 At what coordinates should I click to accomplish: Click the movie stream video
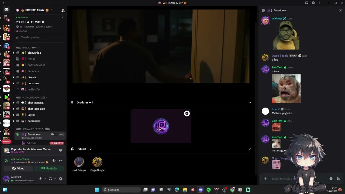(x=161, y=46)
